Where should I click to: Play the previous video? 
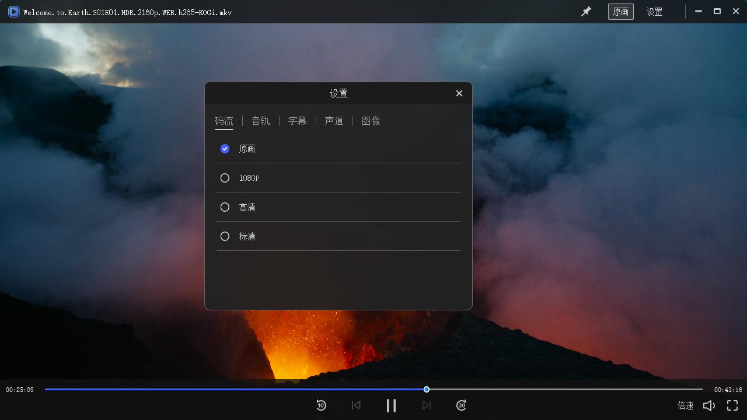click(356, 405)
